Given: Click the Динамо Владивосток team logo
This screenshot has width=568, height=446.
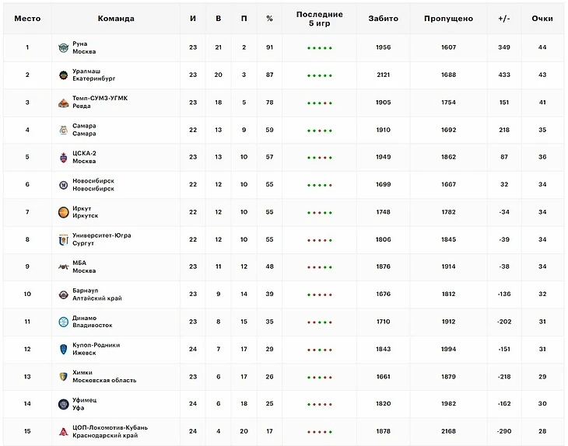Looking at the screenshot, I should [x=63, y=322].
